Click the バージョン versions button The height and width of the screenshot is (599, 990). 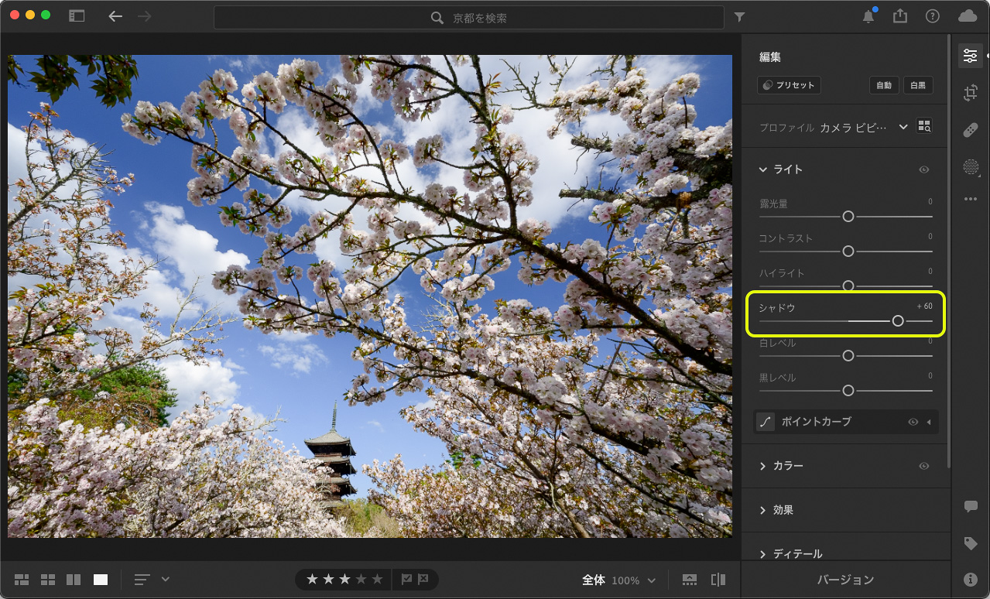(845, 580)
